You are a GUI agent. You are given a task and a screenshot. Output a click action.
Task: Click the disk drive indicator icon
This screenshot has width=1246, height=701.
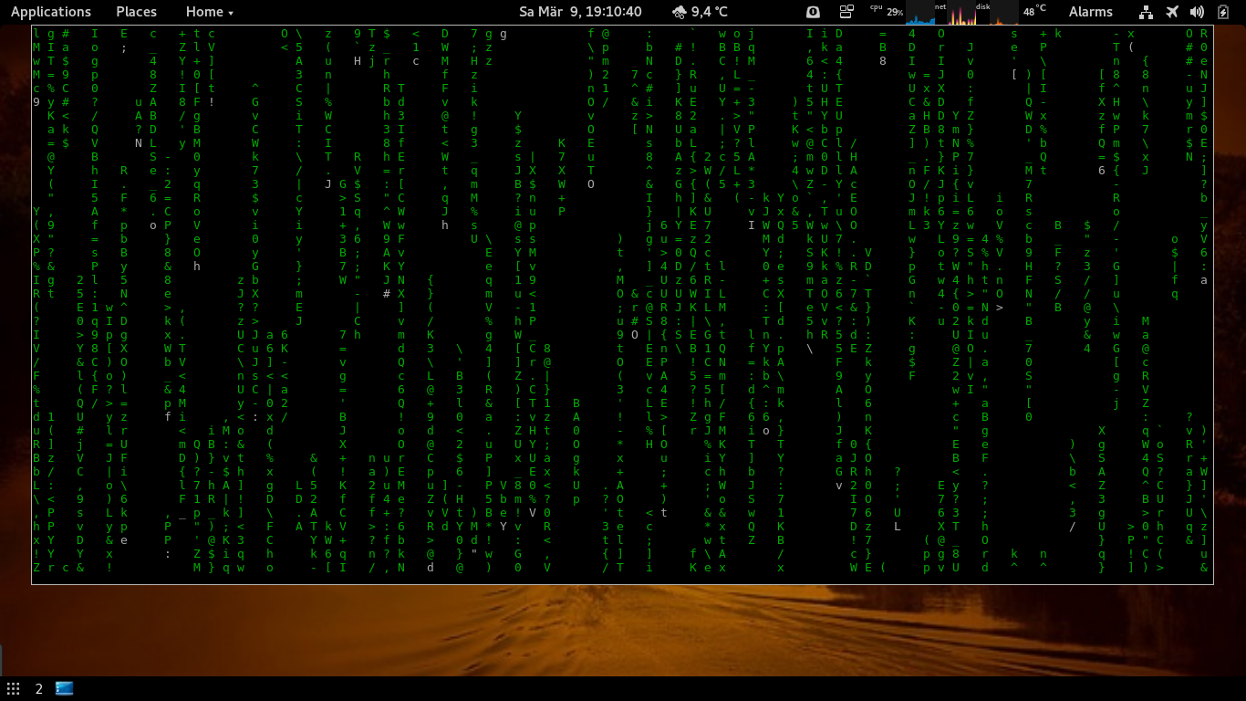pos(814,12)
